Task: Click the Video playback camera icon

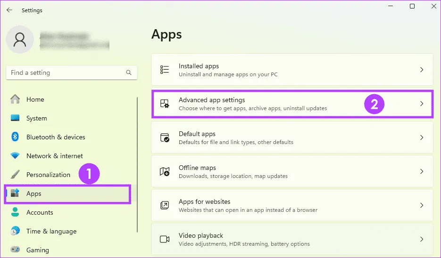Action: (165, 239)
